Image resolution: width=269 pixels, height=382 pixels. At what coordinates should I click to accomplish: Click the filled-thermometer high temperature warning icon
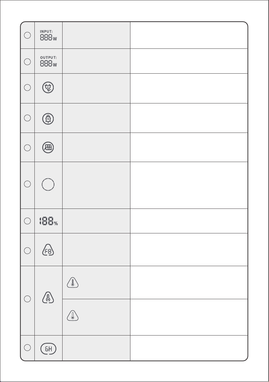coord(73,283)
